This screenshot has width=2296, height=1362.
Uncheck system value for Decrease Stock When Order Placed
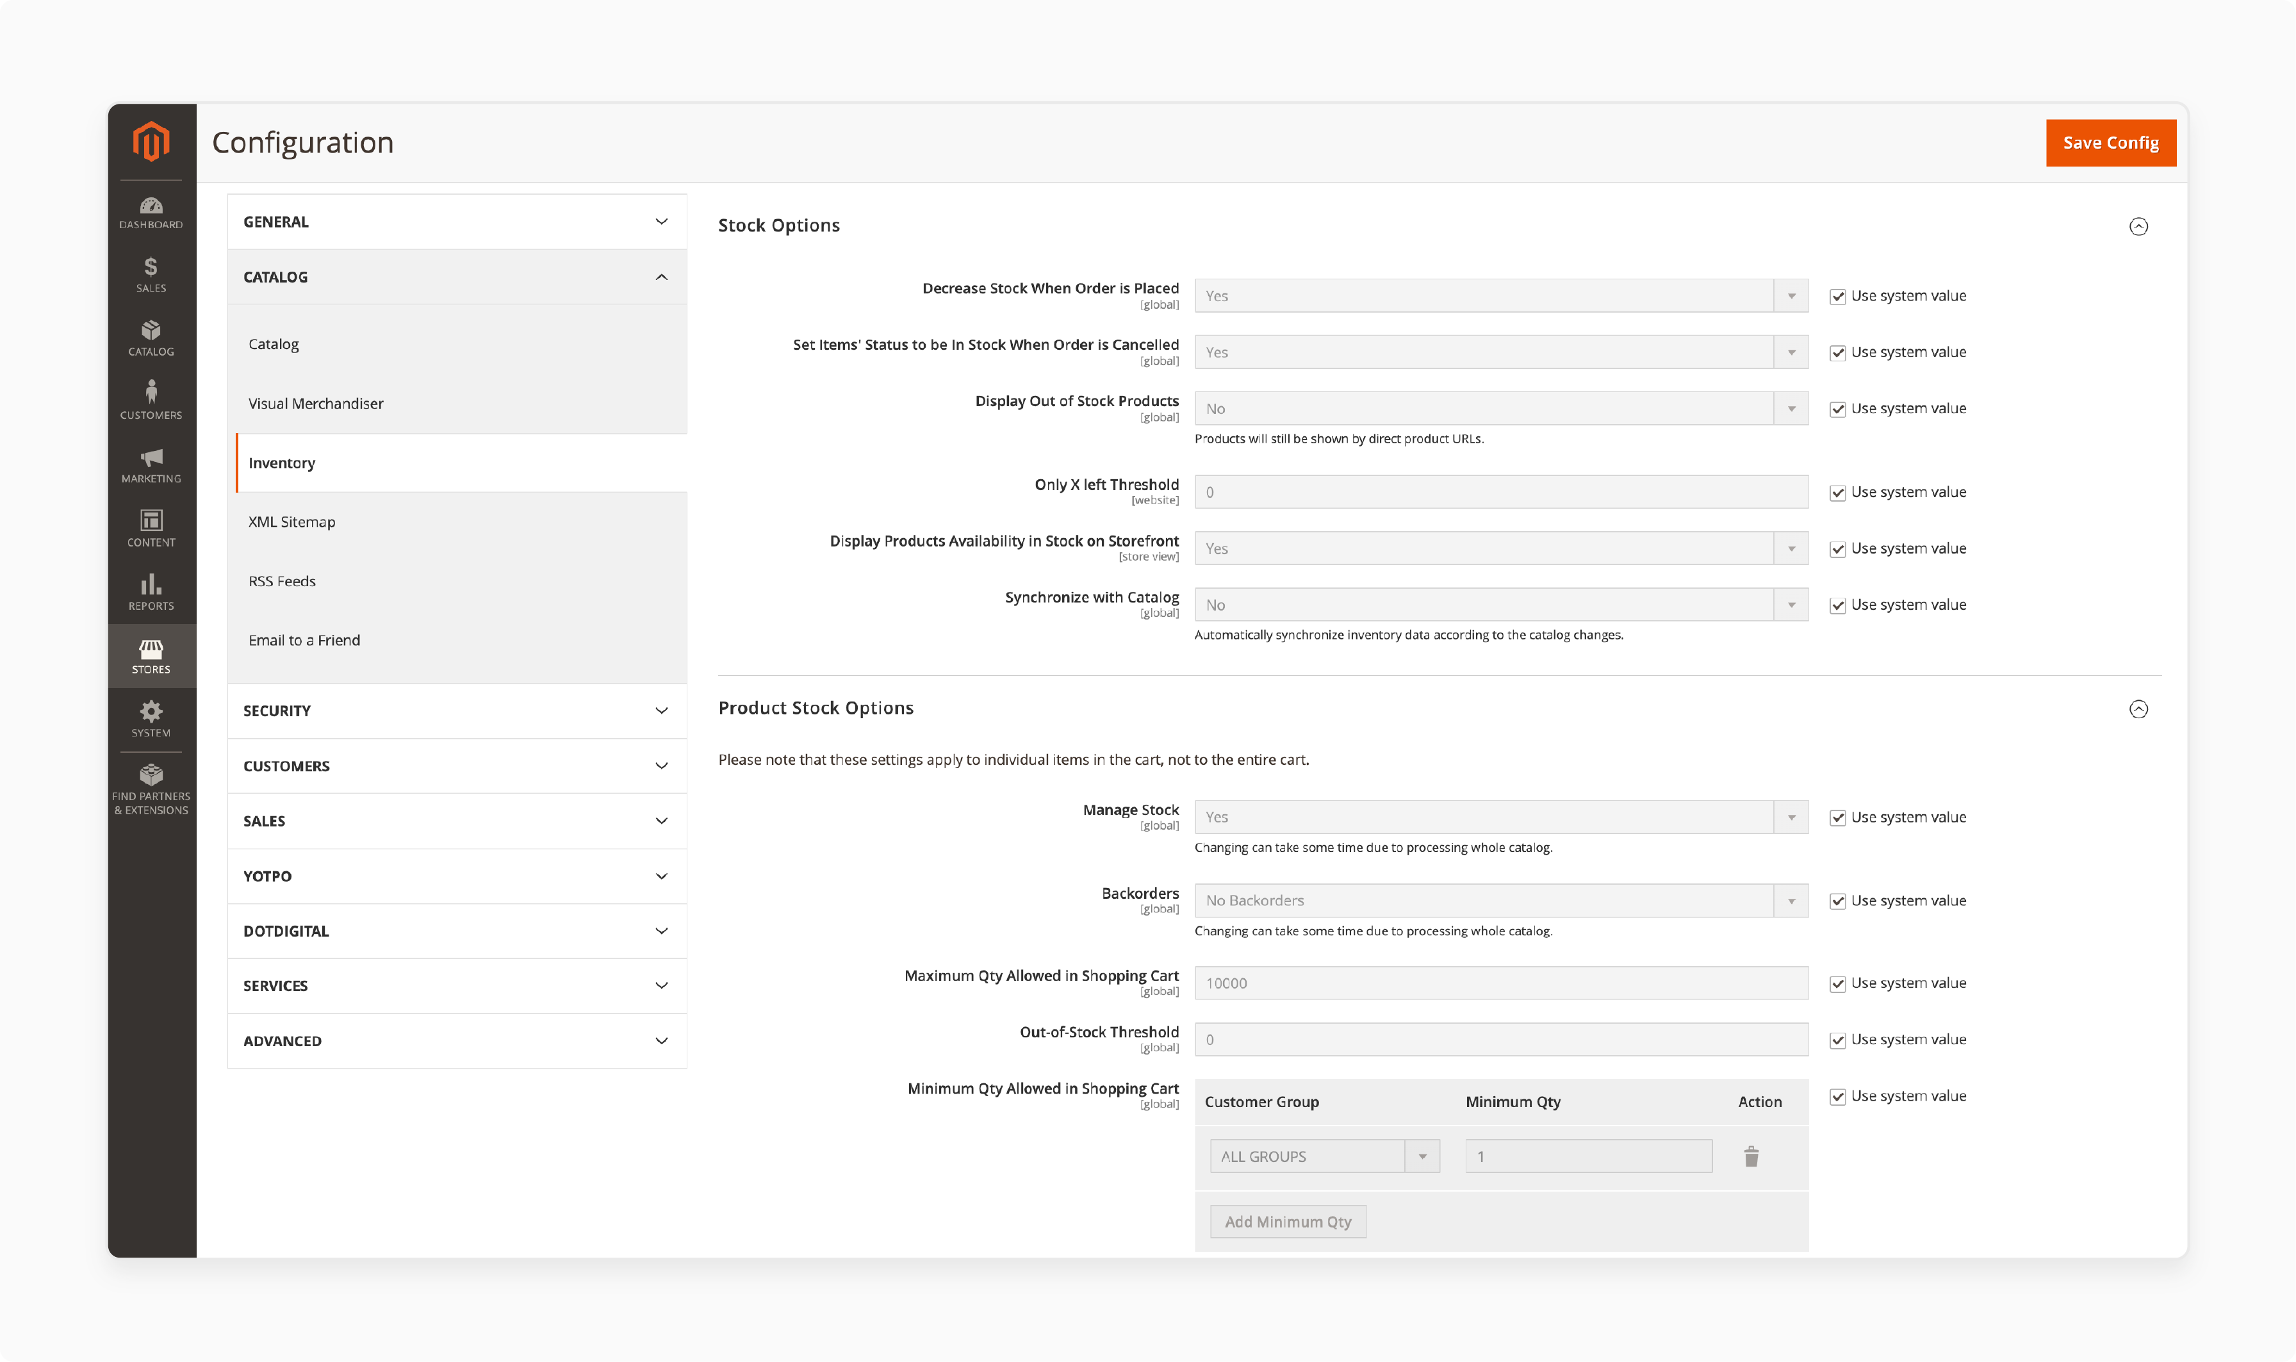point(1837,297)
